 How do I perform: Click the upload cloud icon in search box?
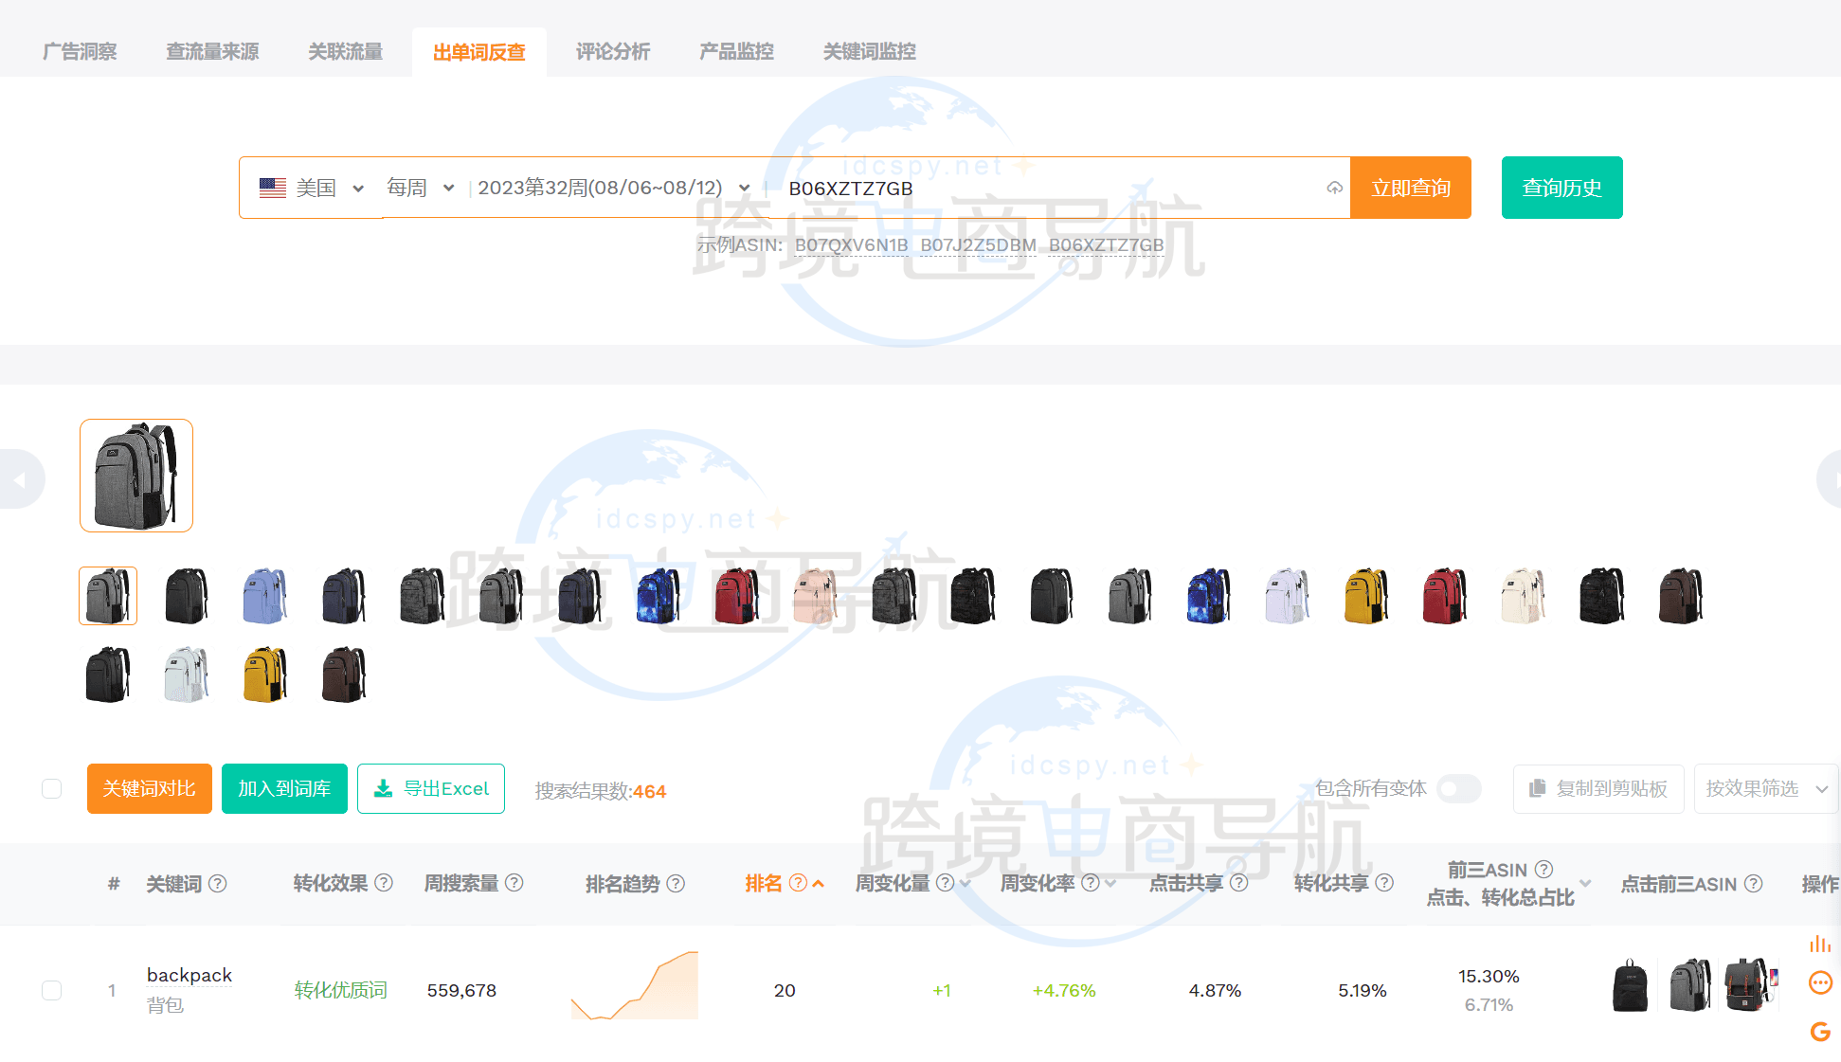tap(1334, 188)
